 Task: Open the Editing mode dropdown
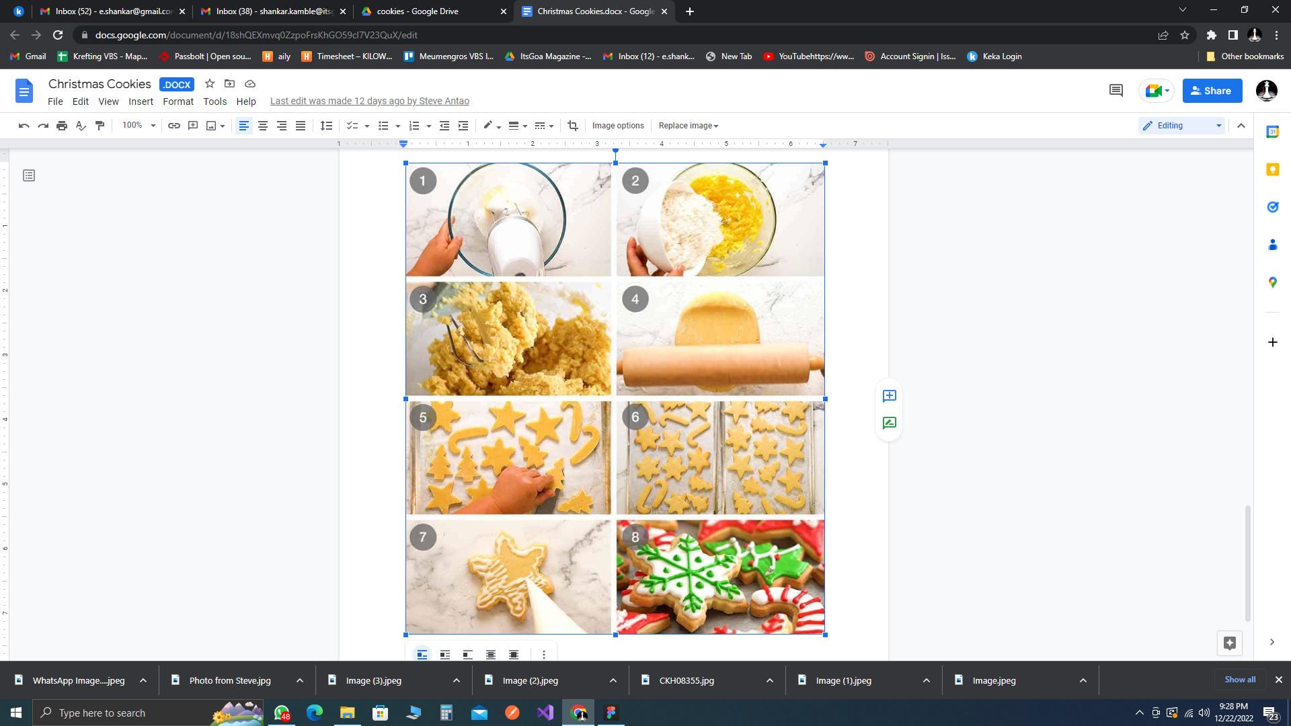(1181, 126)
